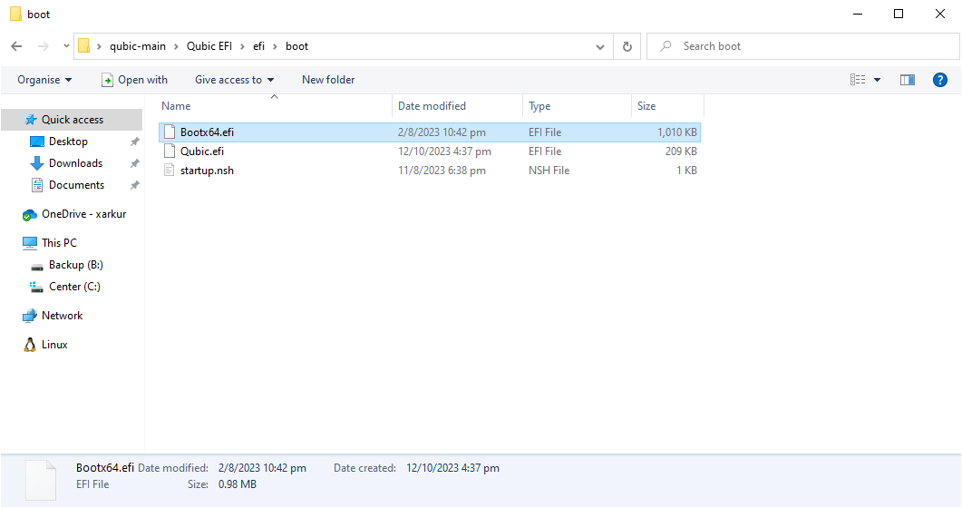Expand address bar history dropdown

[x=600, y=46]
